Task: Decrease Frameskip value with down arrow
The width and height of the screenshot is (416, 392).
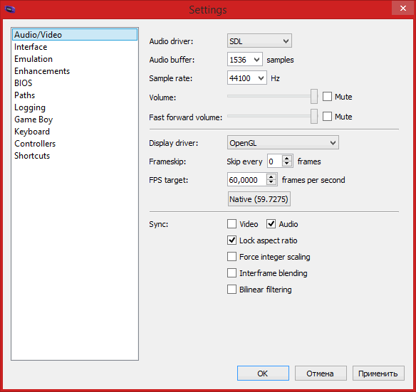Action: pyautogui.click(x=286, y=164)
